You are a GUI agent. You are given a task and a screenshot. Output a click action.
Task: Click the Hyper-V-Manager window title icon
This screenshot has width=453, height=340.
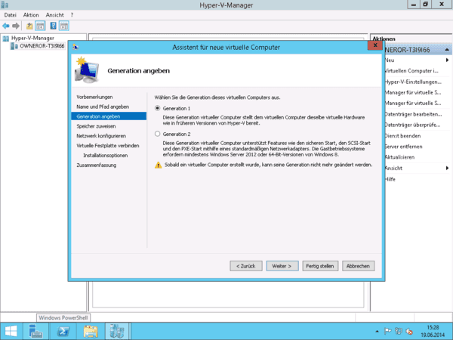click(x=5, y=5)
